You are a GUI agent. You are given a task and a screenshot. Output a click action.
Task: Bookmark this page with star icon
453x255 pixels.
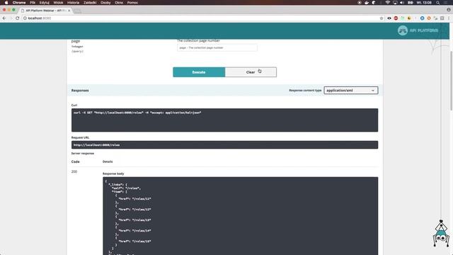pos(382,18)
